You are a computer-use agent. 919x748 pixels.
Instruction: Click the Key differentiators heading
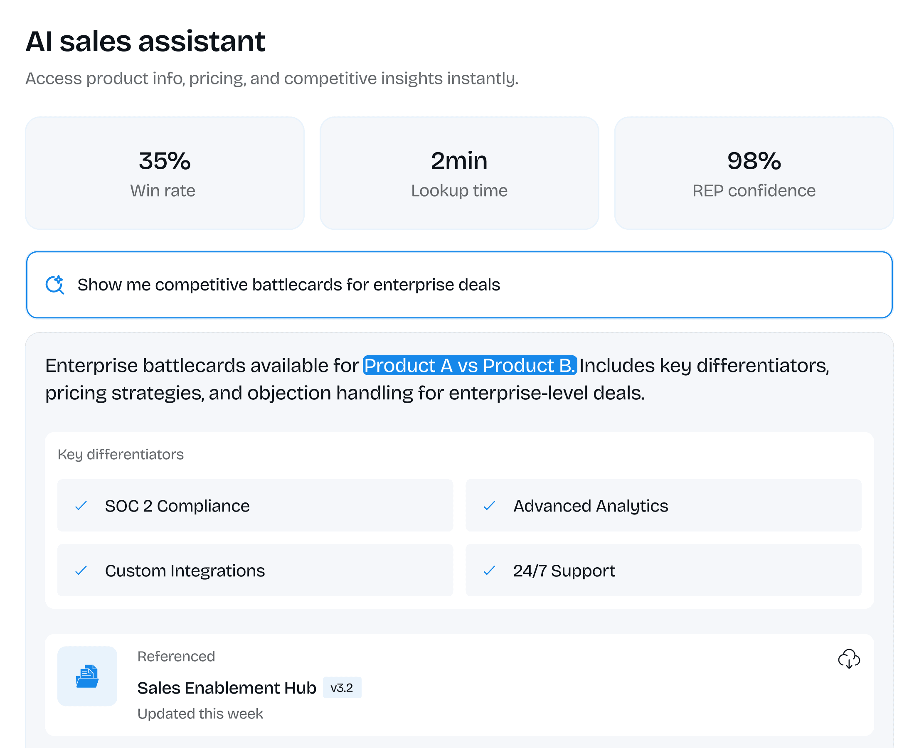[x=121, y=454]
